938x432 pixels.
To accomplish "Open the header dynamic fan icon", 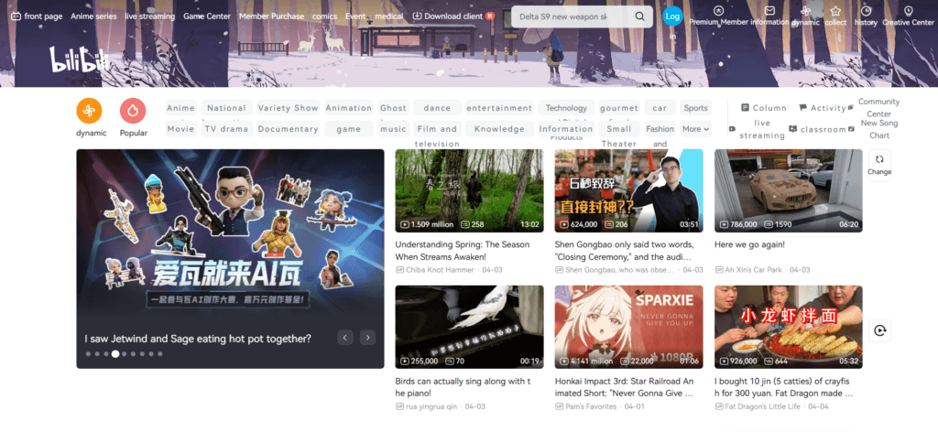I will pyautogui.click(x=805, y=11).
